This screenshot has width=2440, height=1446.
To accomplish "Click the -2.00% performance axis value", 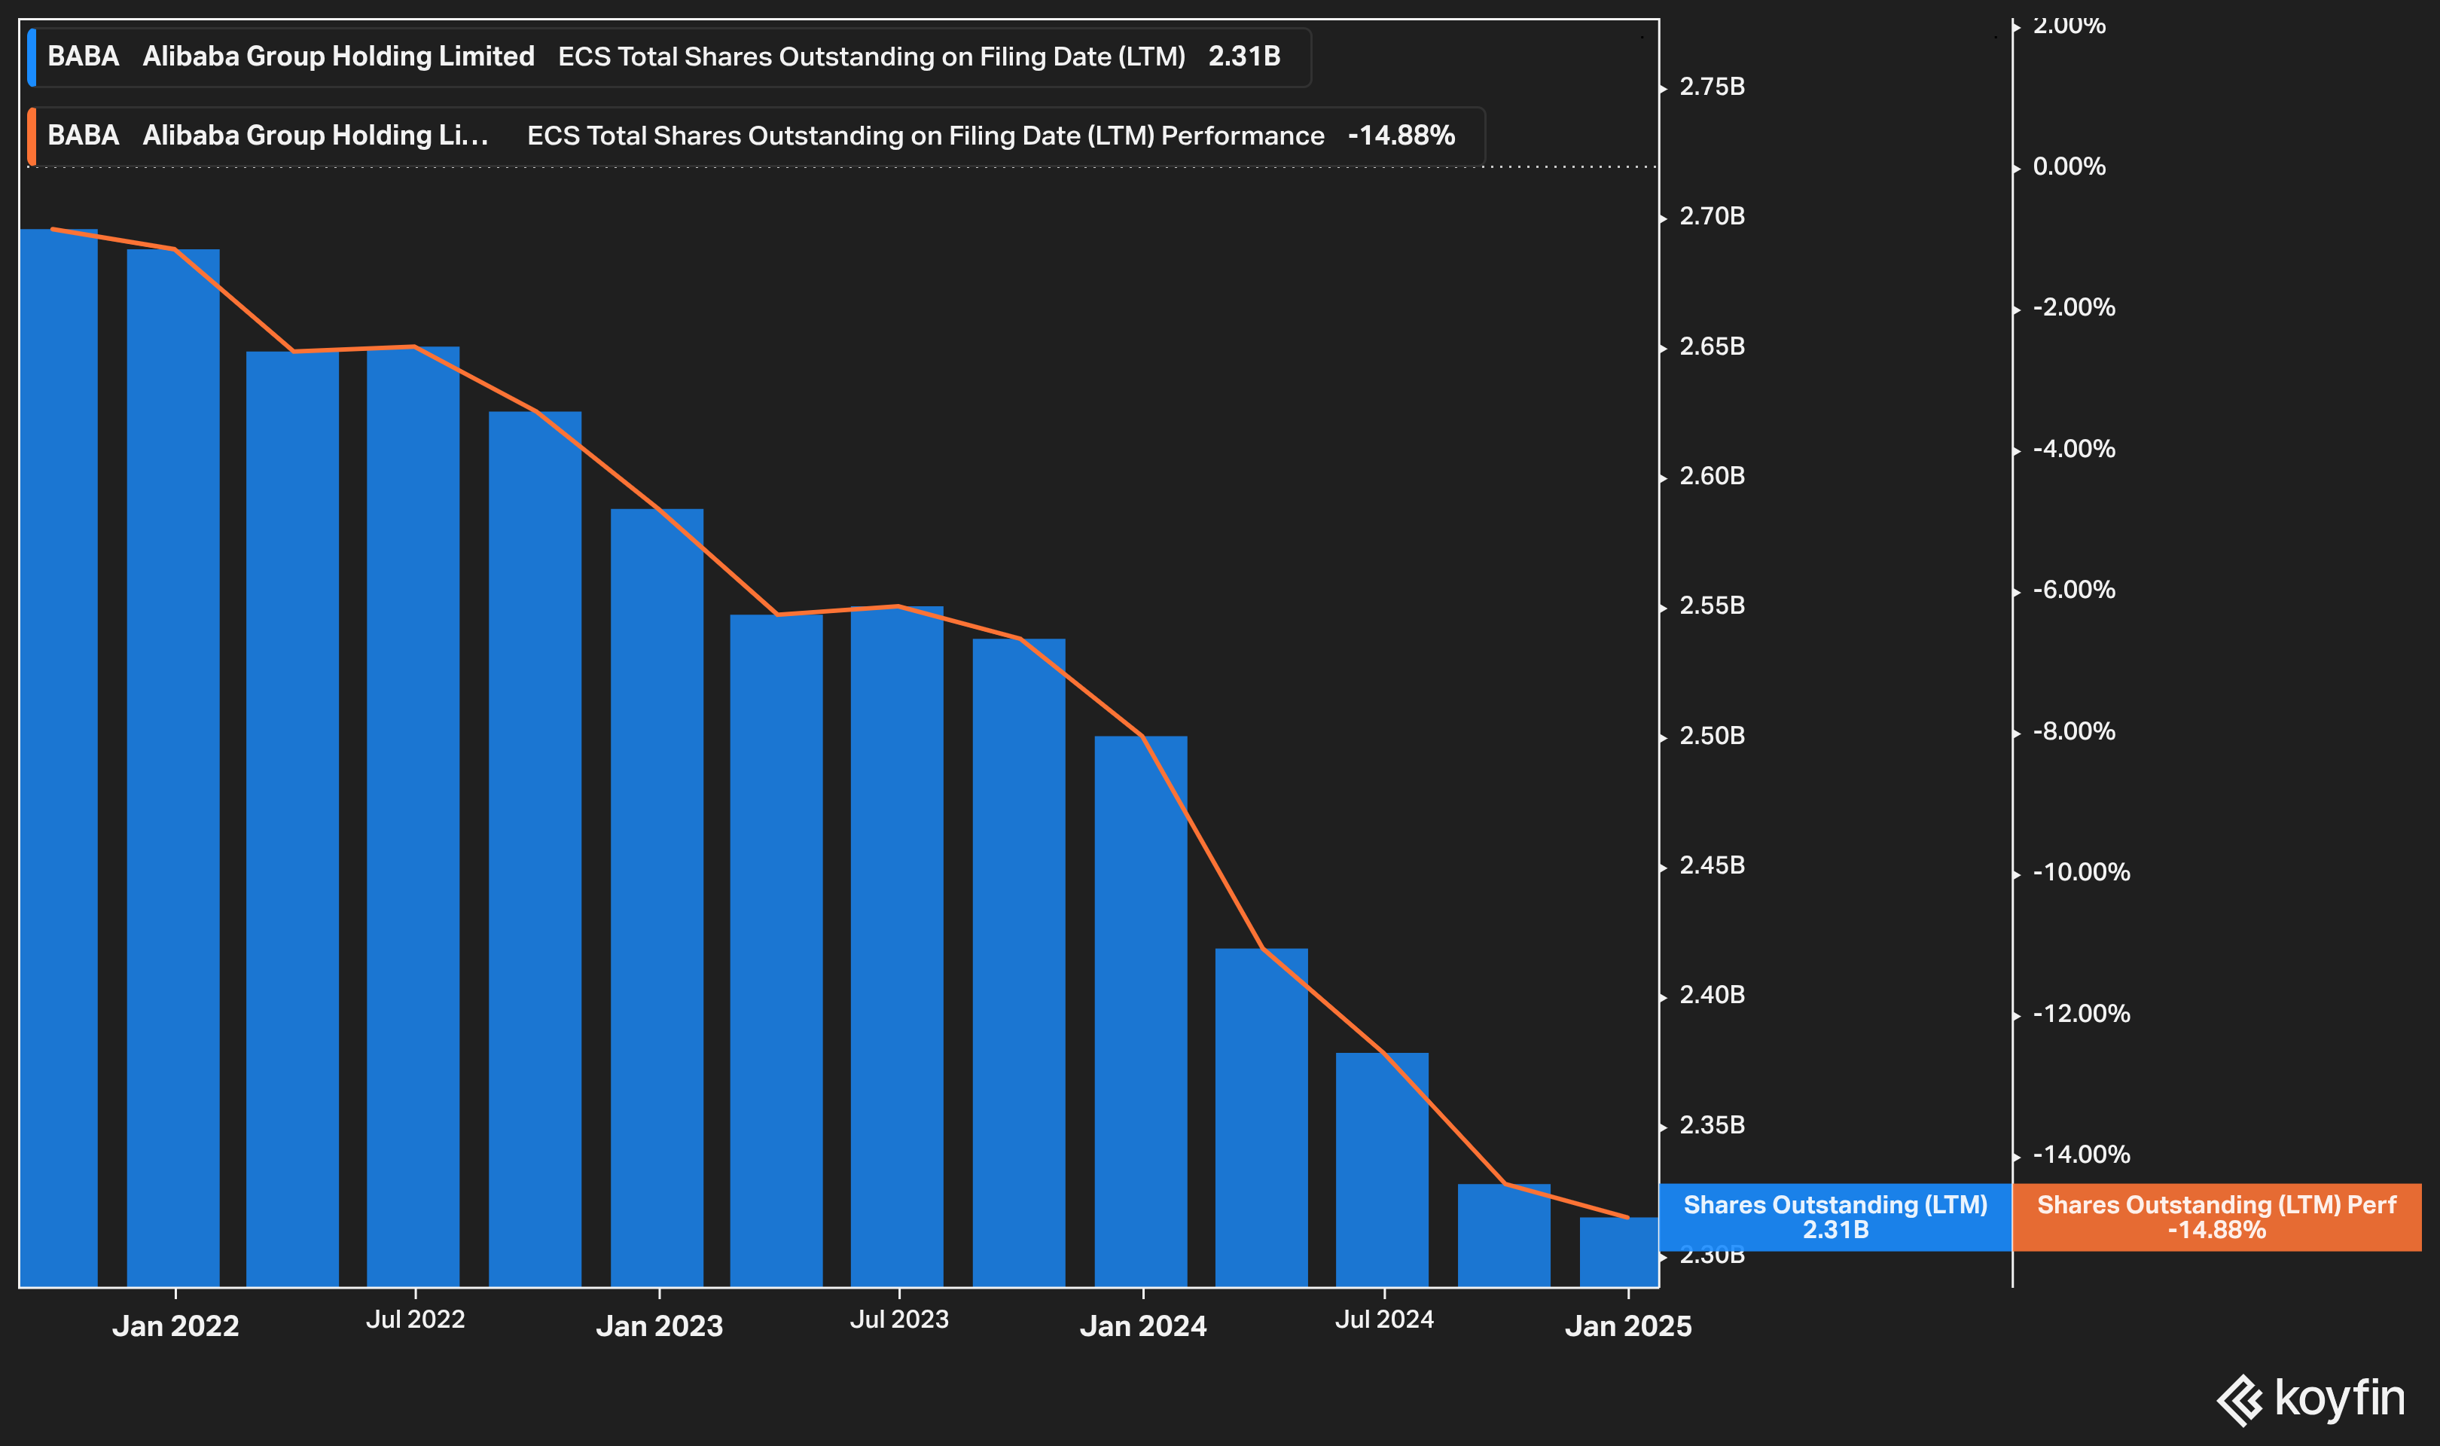I will click(2074, 308).
